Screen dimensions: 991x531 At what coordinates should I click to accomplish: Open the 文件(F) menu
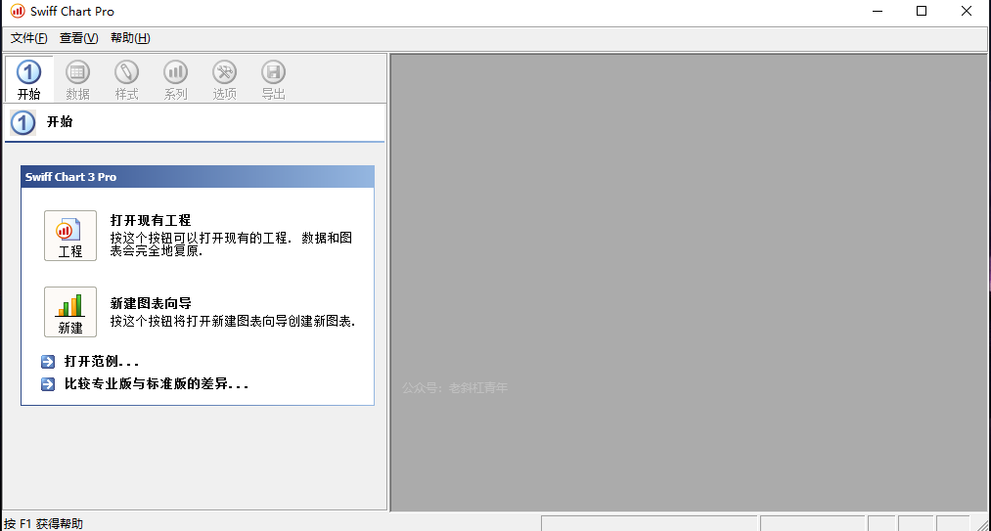point(29,38)
